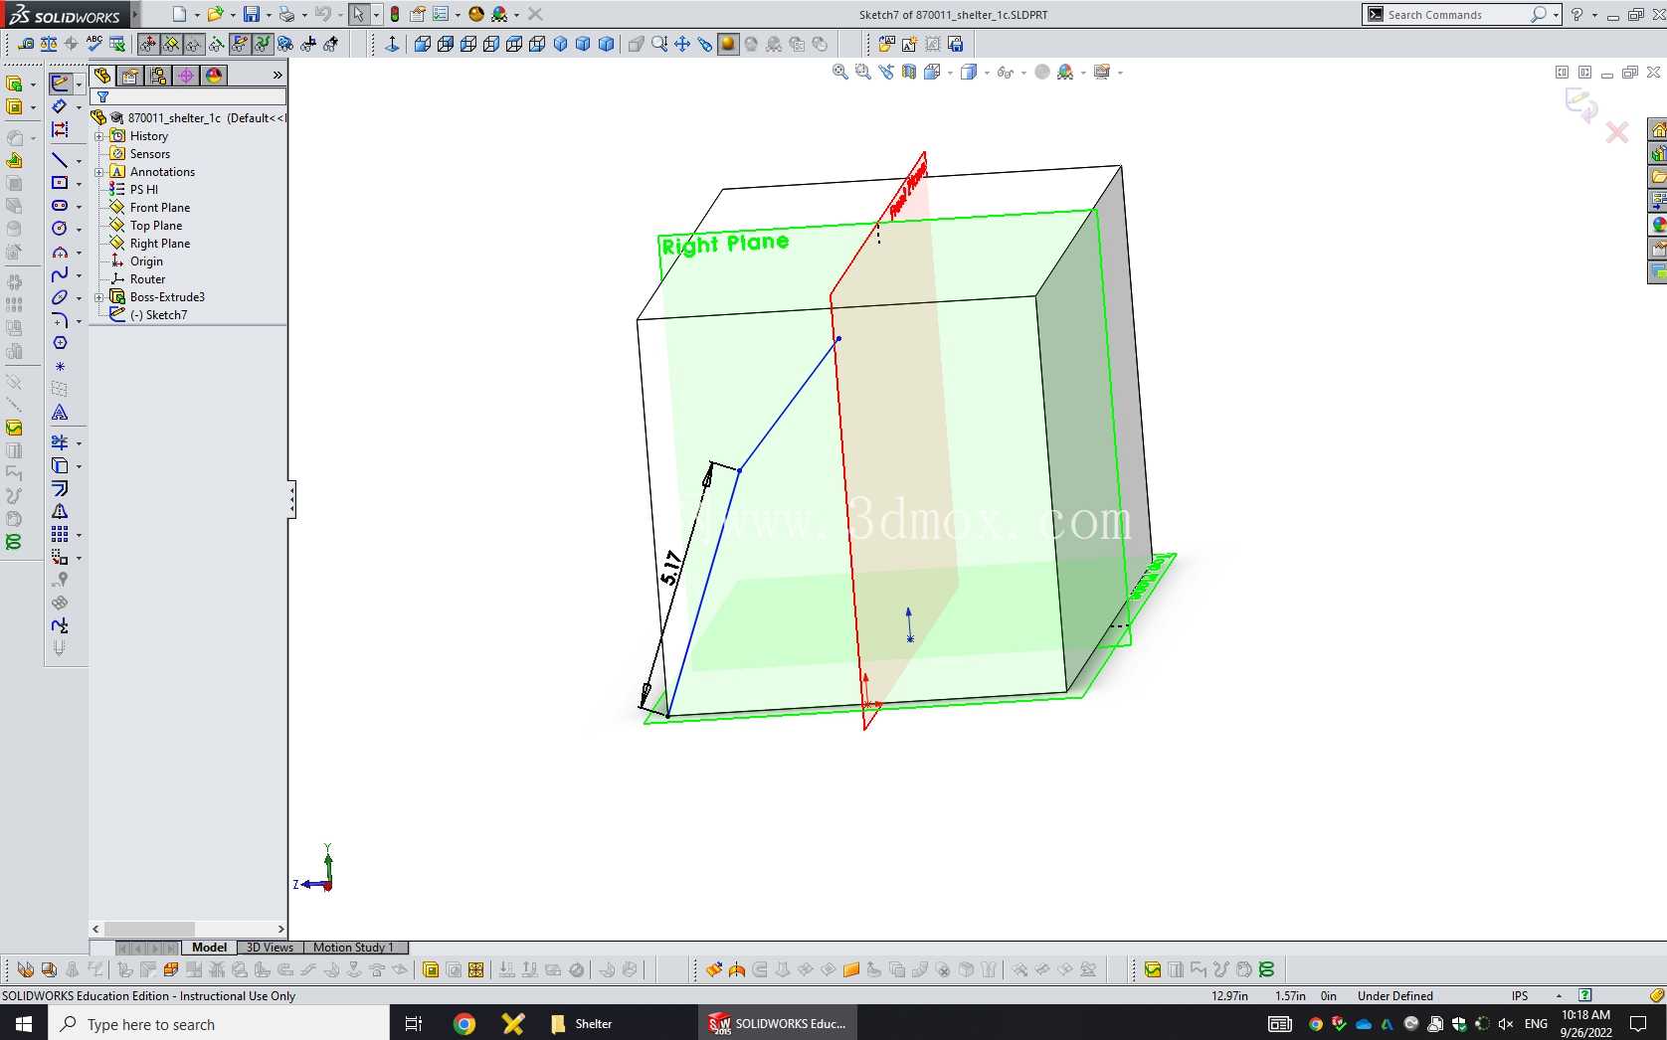Expand the Annotations tree node
Screen dimensions: 1667x1040
pos(99,172)
